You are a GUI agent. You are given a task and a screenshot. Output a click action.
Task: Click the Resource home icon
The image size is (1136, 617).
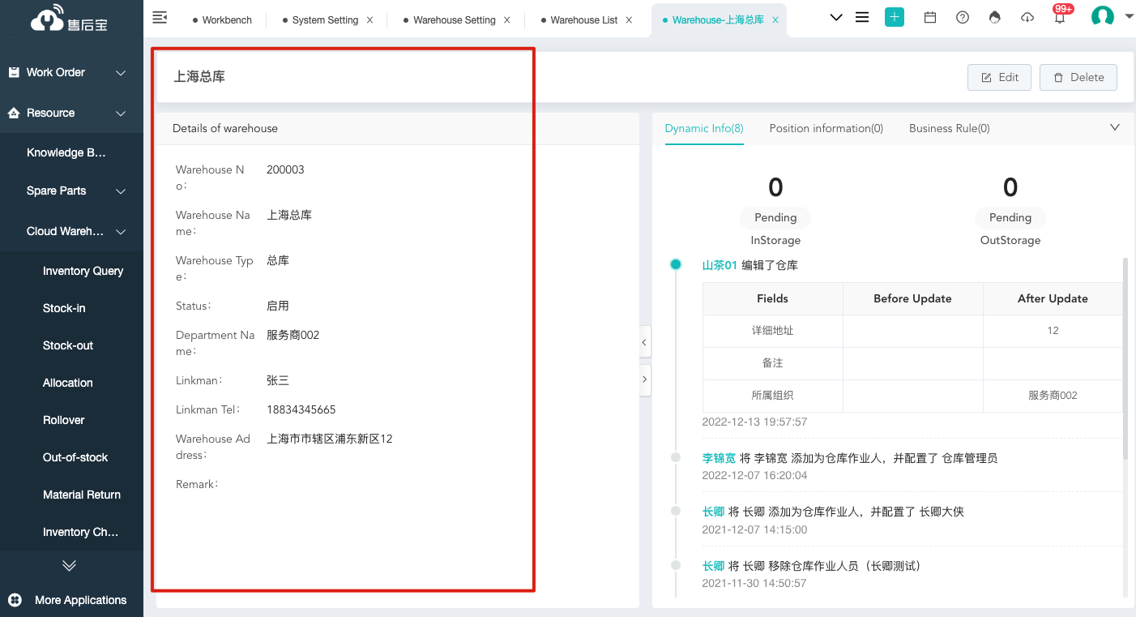[14, 113]
